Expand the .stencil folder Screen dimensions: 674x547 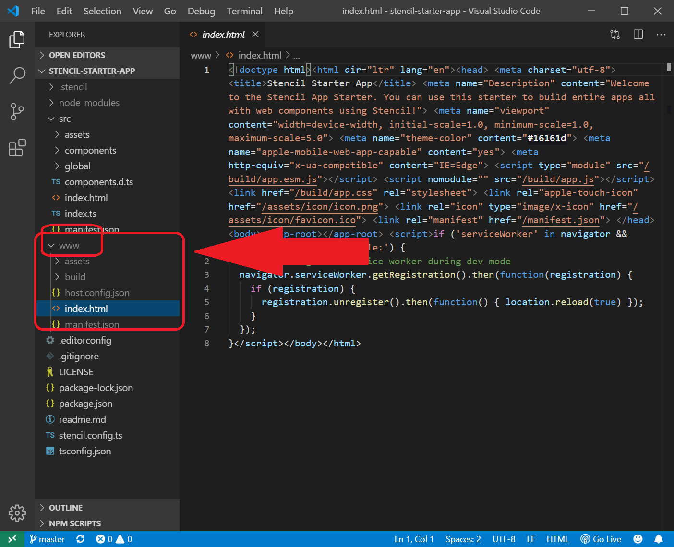click(x=108, y=87)
